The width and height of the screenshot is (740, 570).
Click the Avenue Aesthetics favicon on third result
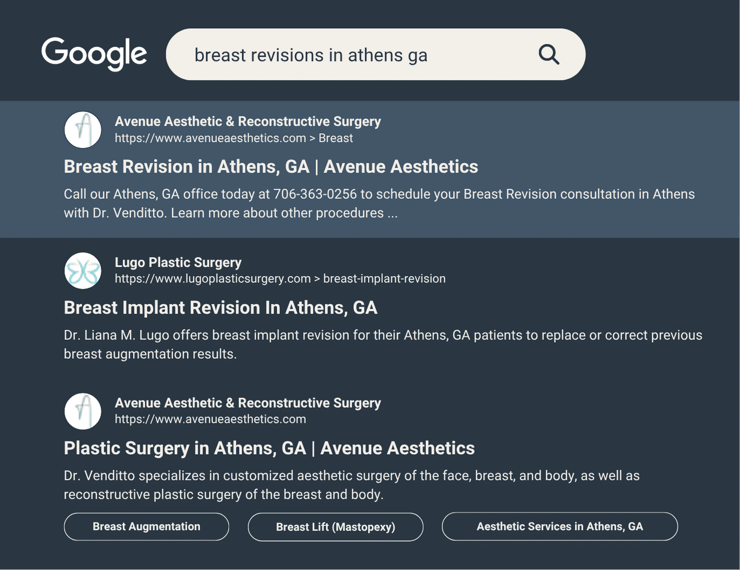click(83, 411)
